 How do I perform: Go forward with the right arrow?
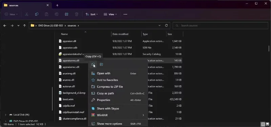[12, 26]
